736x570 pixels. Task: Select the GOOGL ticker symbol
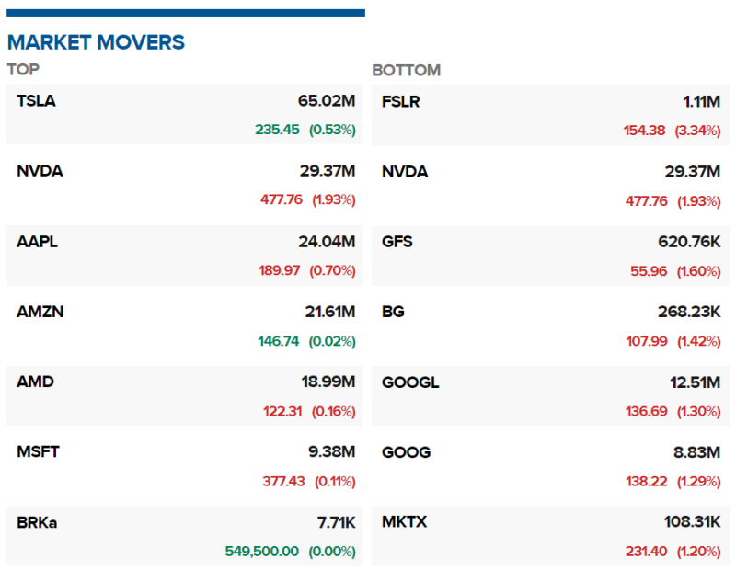coord(410,382)
